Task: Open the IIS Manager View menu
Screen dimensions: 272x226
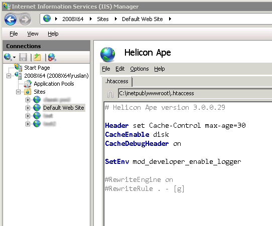Action: 33,34
